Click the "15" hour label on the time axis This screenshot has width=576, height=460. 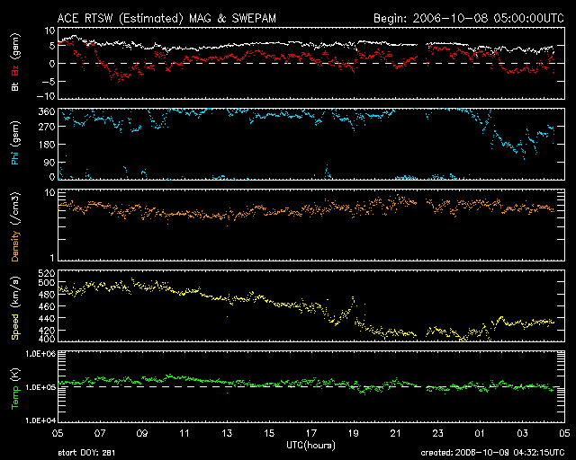(x=269, y=433)
